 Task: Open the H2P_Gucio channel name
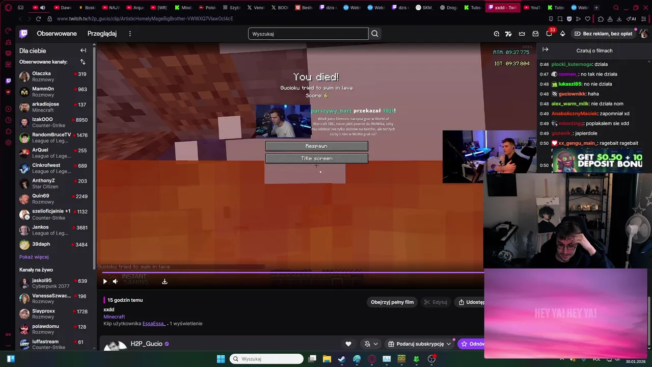(146, 344)
